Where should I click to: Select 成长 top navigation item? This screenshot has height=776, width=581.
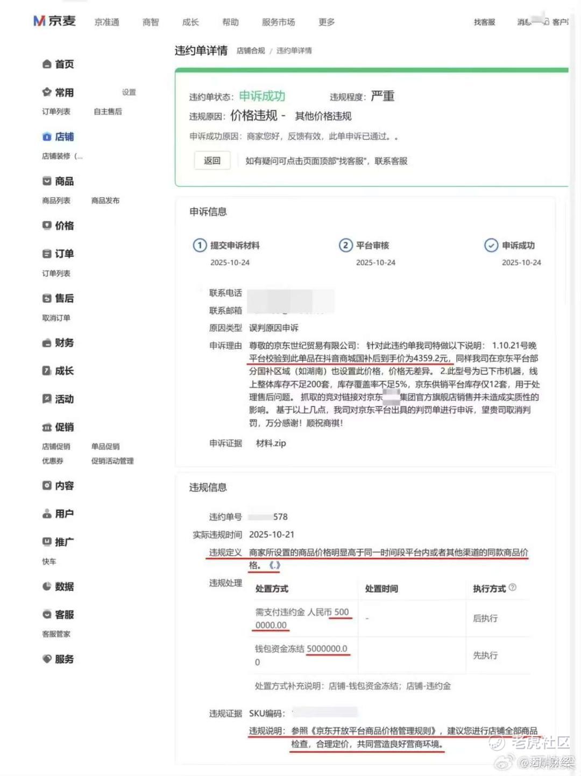pos(190,22)
